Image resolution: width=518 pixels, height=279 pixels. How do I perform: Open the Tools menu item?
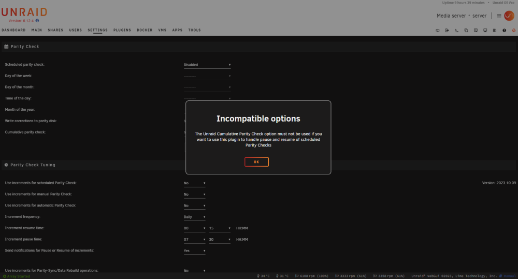(195, 30)
